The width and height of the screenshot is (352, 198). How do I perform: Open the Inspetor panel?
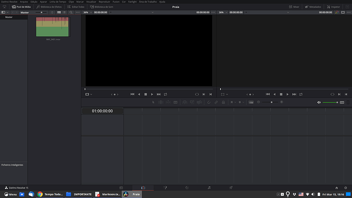pos(334,7)
